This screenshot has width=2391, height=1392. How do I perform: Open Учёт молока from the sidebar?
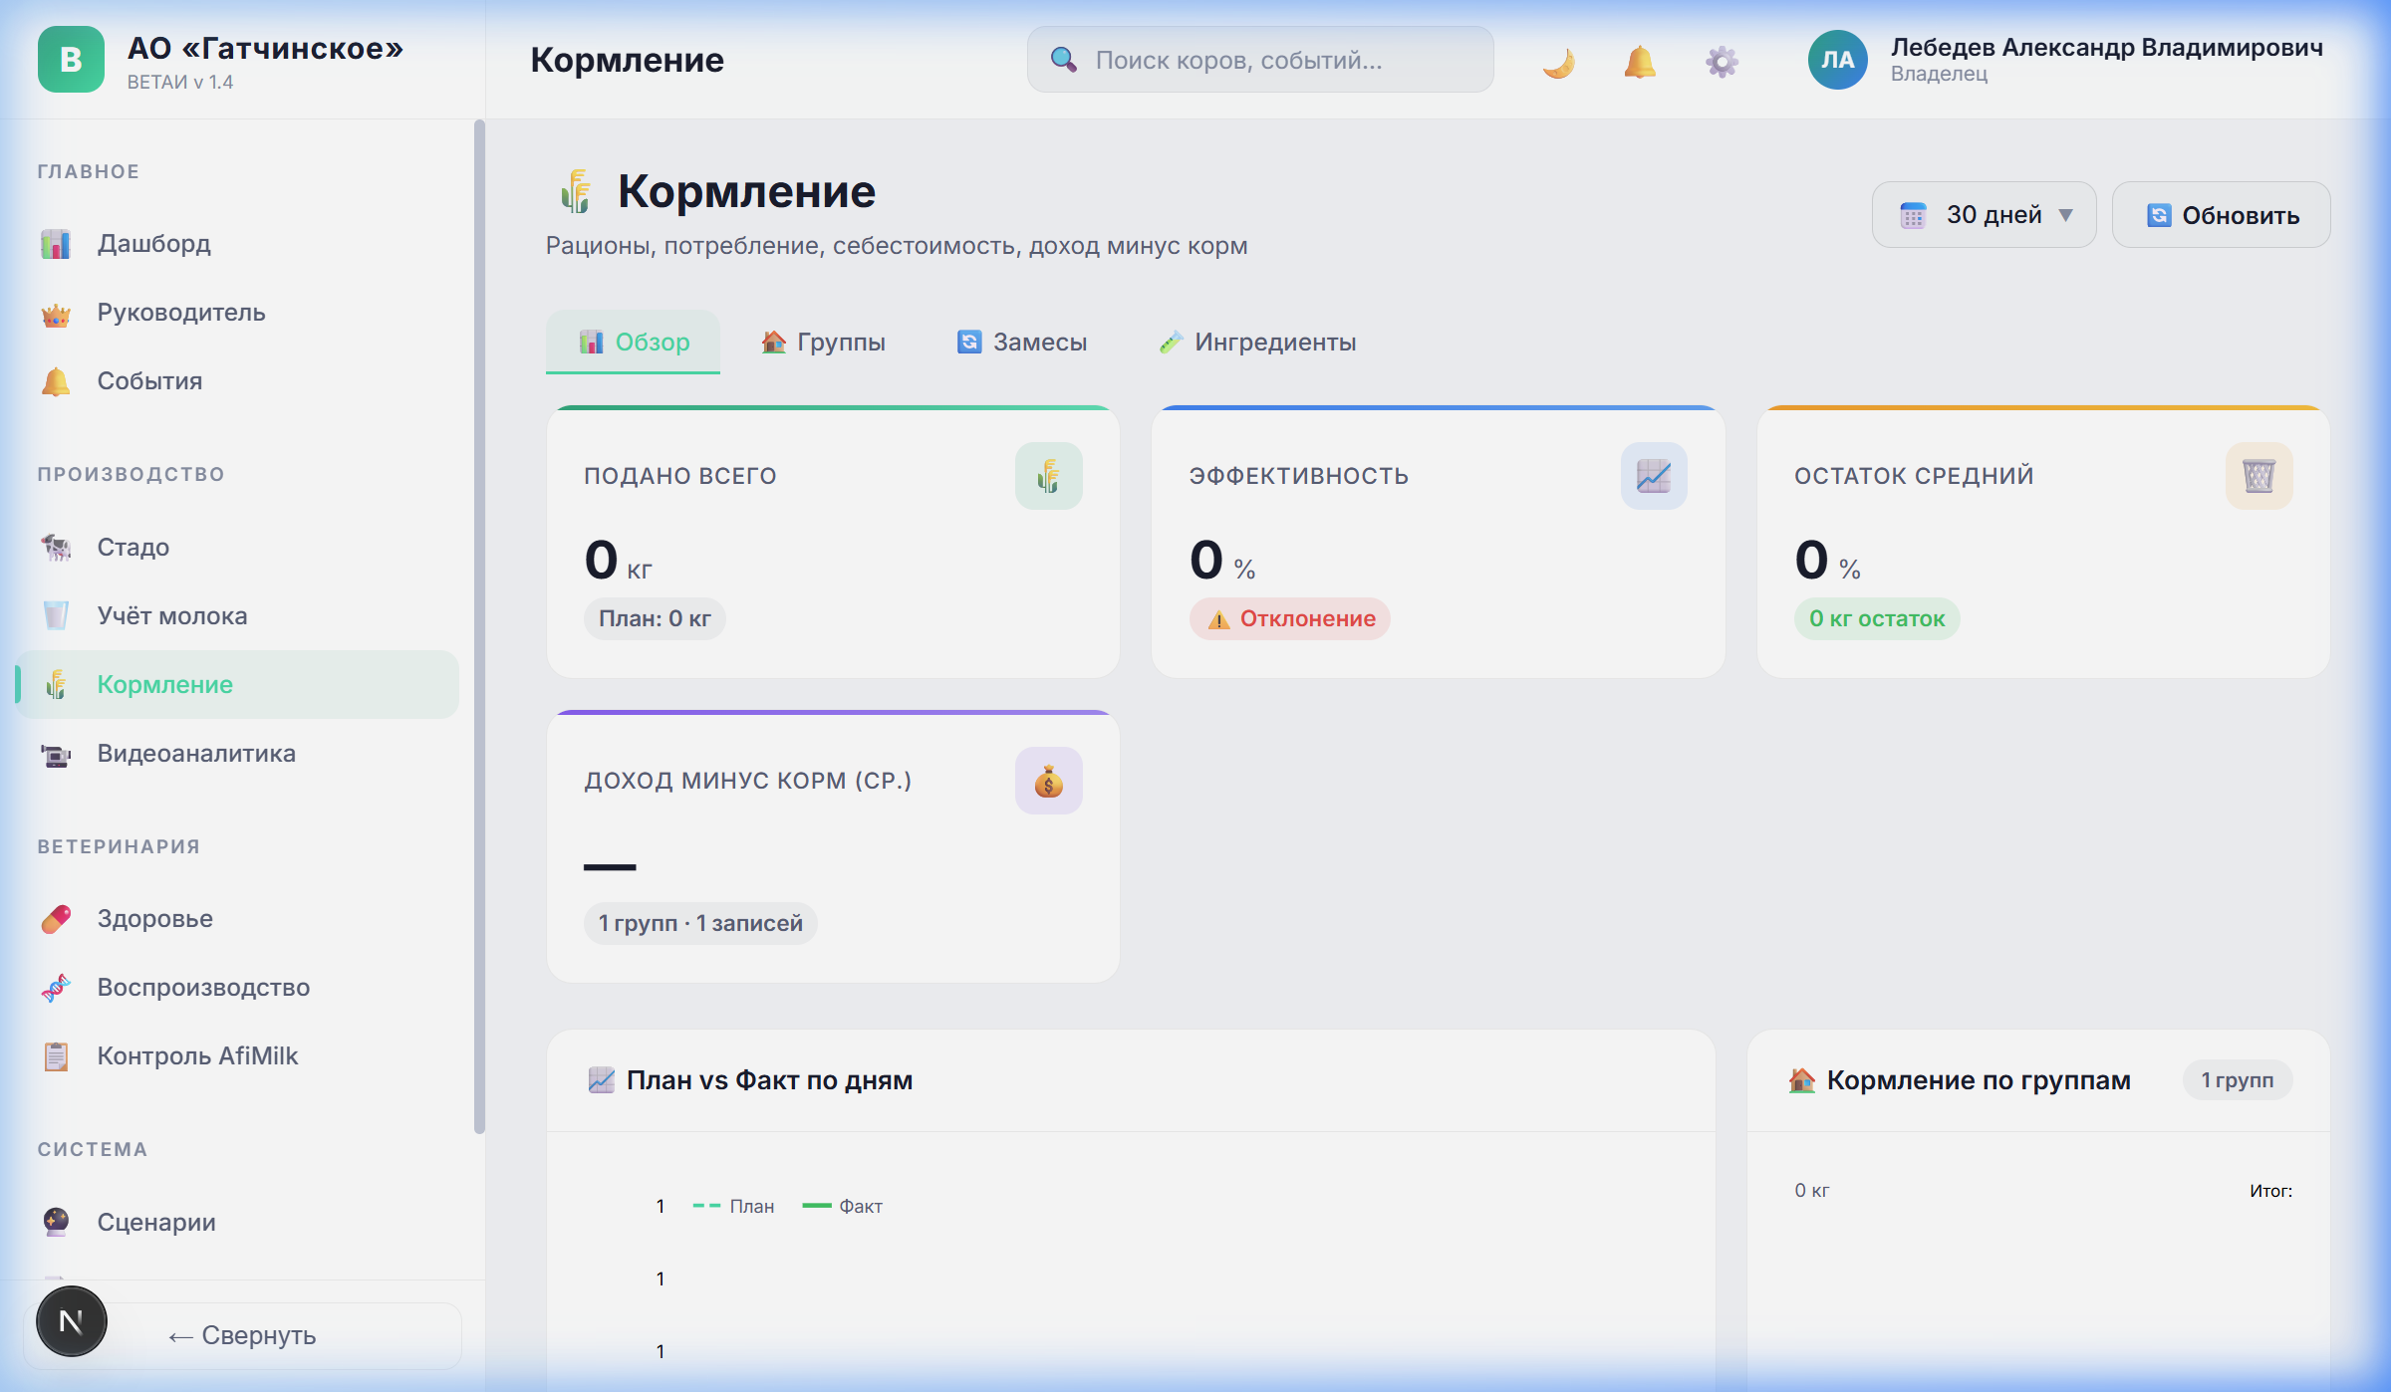click(x=171, y=614)
